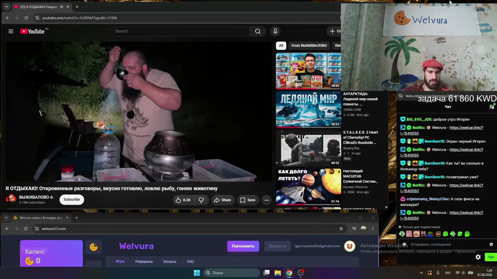Go back in the YouTube browser window
The image size is (497, 279).
pos(7,18)
